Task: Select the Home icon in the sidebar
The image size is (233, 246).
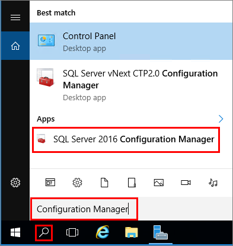Action: click(x=15, y=46)
